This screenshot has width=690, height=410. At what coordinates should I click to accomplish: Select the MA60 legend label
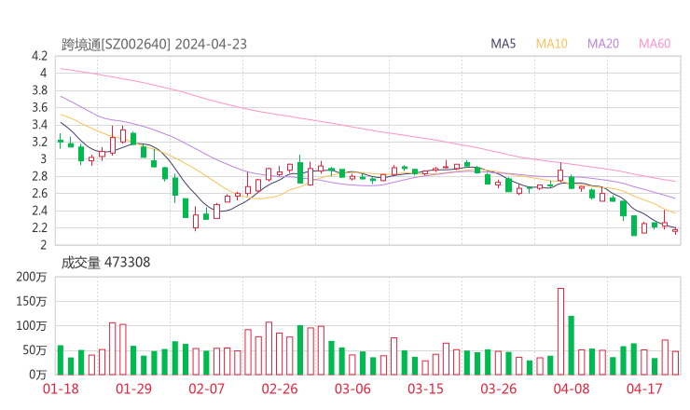(x=655, y=44)
